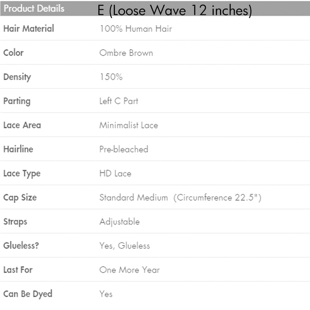Click the 'HD Lace' value
This screenshot has height=310, width=310.
click(115, 174)
